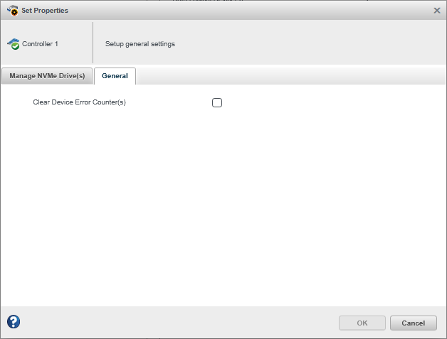The width and height of the screenshot is (447, 339).
Task: Select the General tab
Action: pyautogui.click(x=115, y=76)
